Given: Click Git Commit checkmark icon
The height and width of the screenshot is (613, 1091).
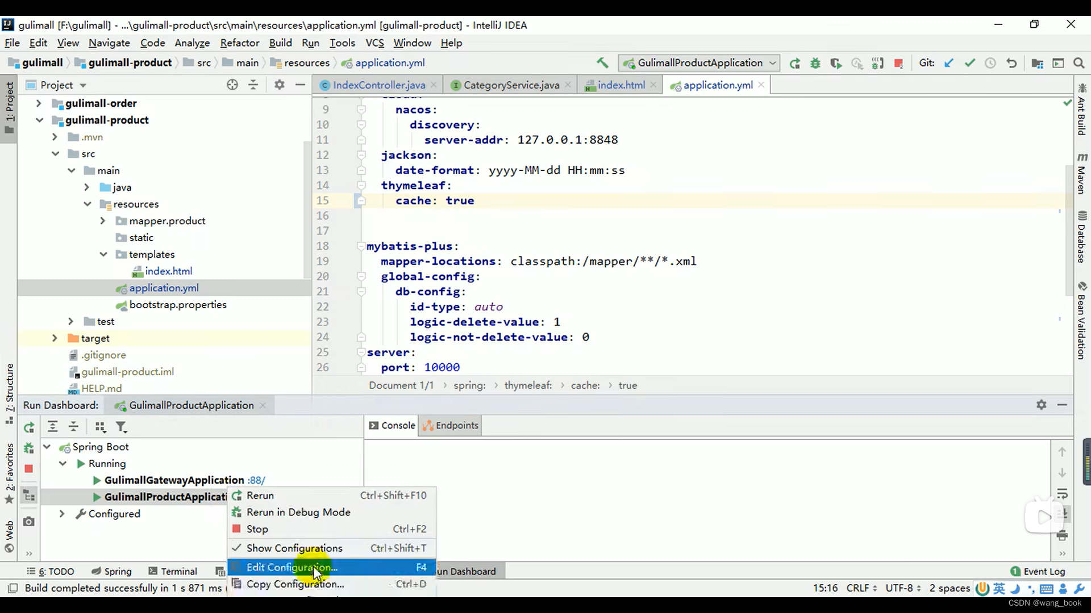Looking at the screenshot, I should click(x=969, y=63).
